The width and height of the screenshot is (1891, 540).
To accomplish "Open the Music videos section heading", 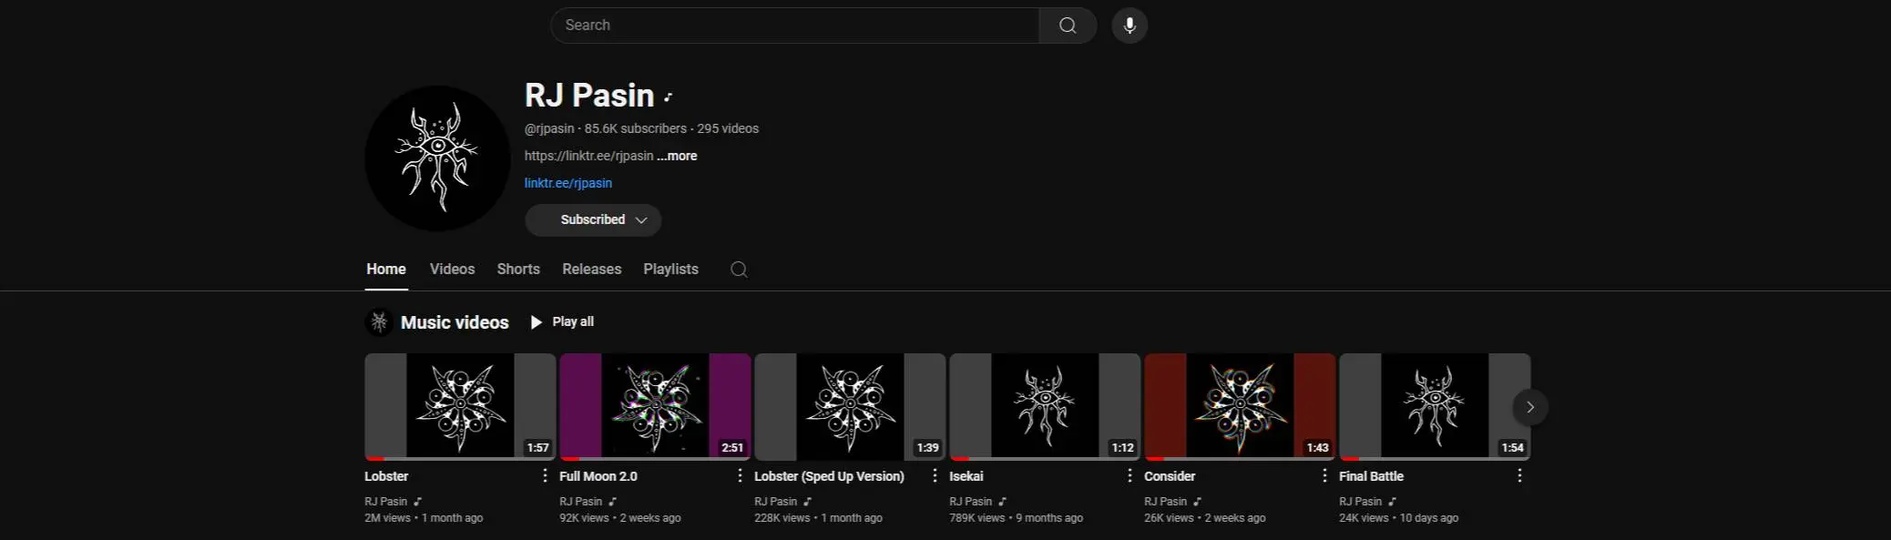I will 455,322.
